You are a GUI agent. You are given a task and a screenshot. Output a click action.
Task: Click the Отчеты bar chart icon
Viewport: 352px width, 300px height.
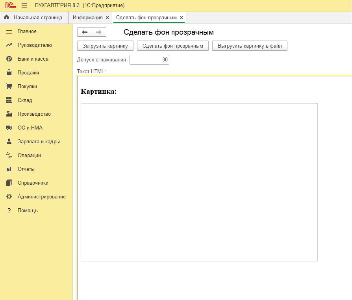[9, 169]
